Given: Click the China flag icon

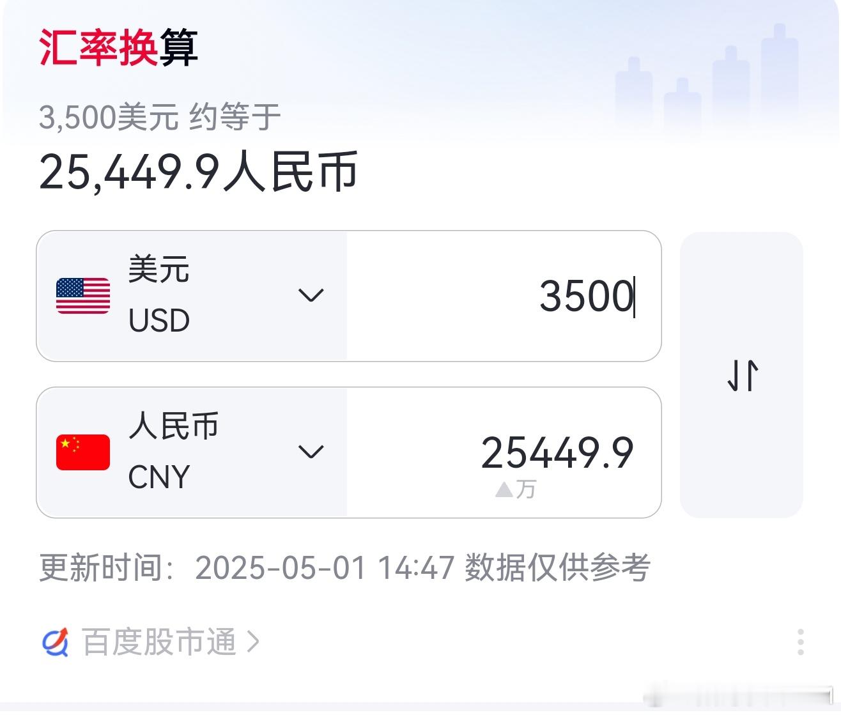Looking at the screenshot, I should 83,452.
